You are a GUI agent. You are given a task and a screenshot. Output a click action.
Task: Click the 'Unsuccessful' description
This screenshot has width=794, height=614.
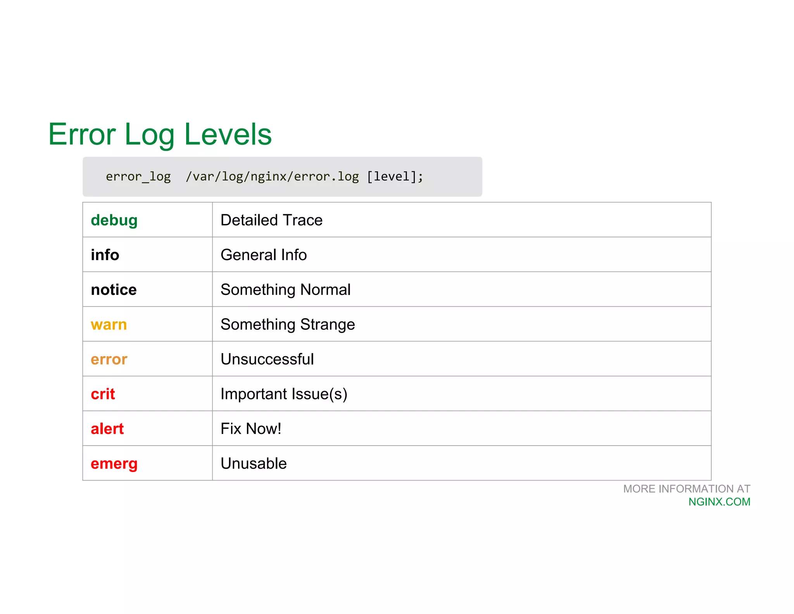(x=267, y=359)
